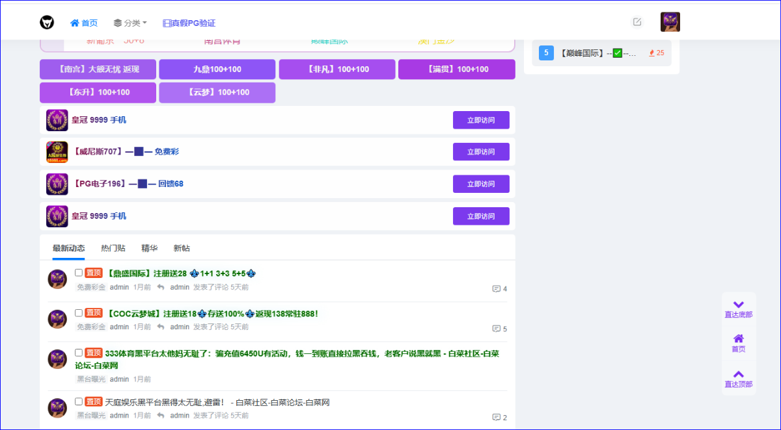
Task: Open the 巅峰国际 ranked item number 5
Action: (x=602, y=53)
